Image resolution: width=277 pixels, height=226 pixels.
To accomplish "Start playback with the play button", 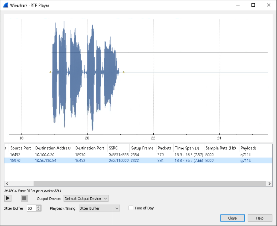I will point(8,198).
